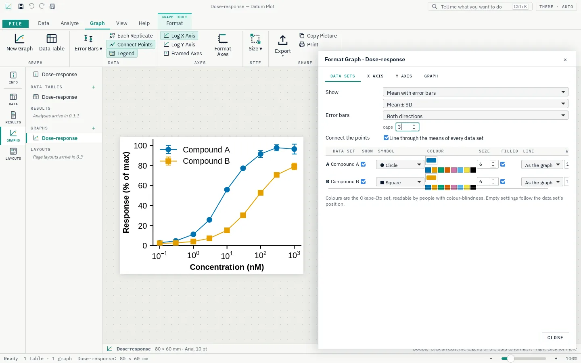Open the Info sidebar panel
Viewport: 581px width, 363px height.
click(x=13, y=77)
